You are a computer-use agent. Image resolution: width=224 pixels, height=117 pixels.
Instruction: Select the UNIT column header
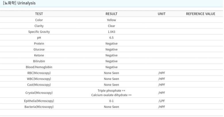point(162,14)
